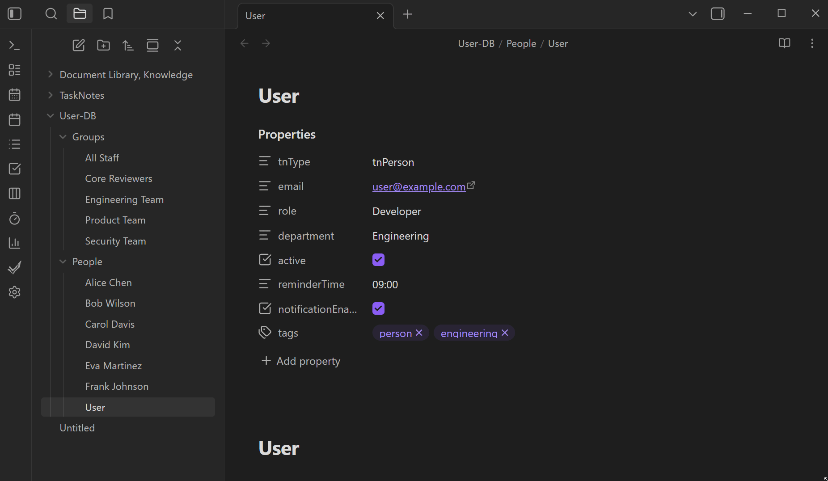Collapse the Groups folder

62,137
